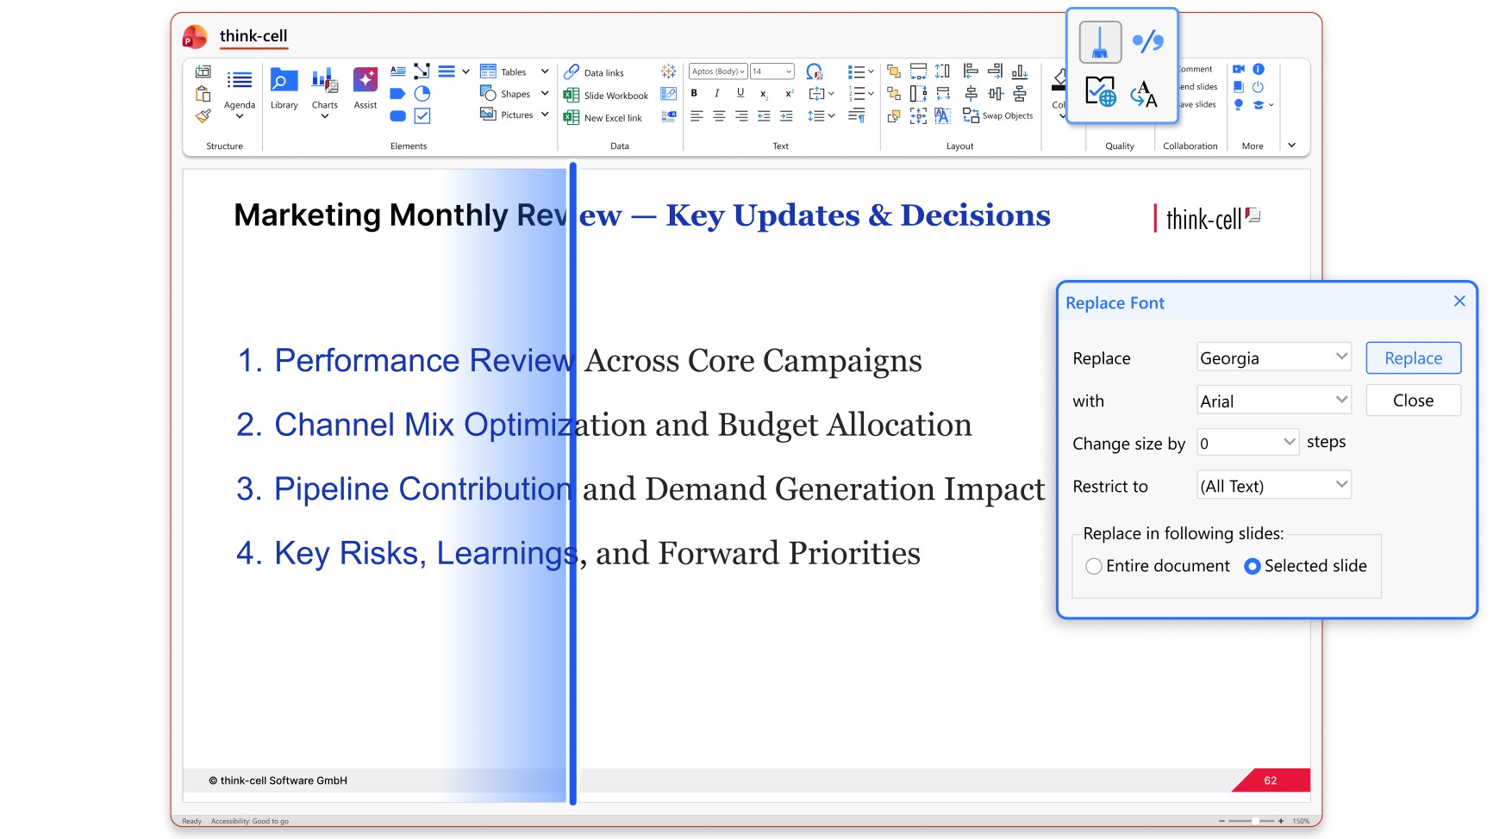Open the Charts gallery

tap(325, 93)
